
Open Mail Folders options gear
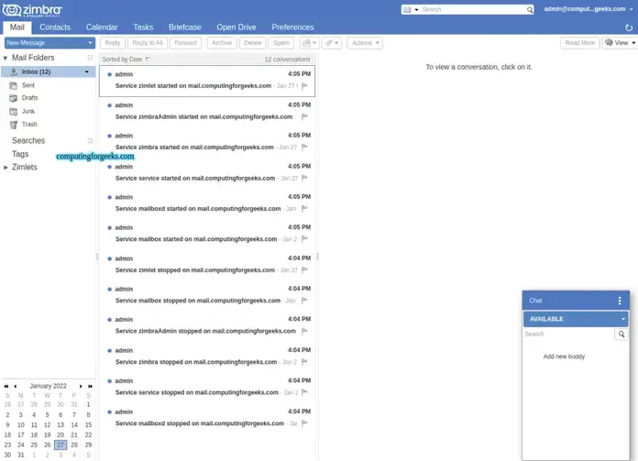90,58
